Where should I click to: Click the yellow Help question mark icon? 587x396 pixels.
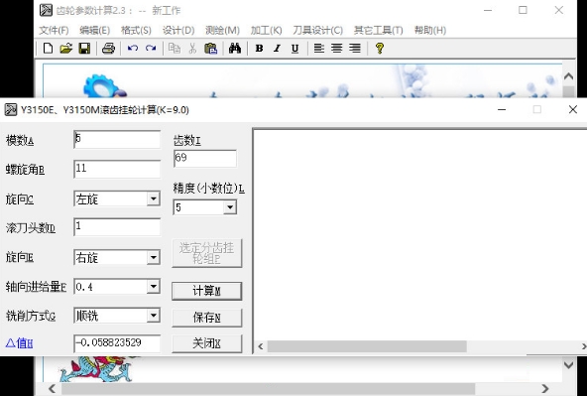coord(379,49)
